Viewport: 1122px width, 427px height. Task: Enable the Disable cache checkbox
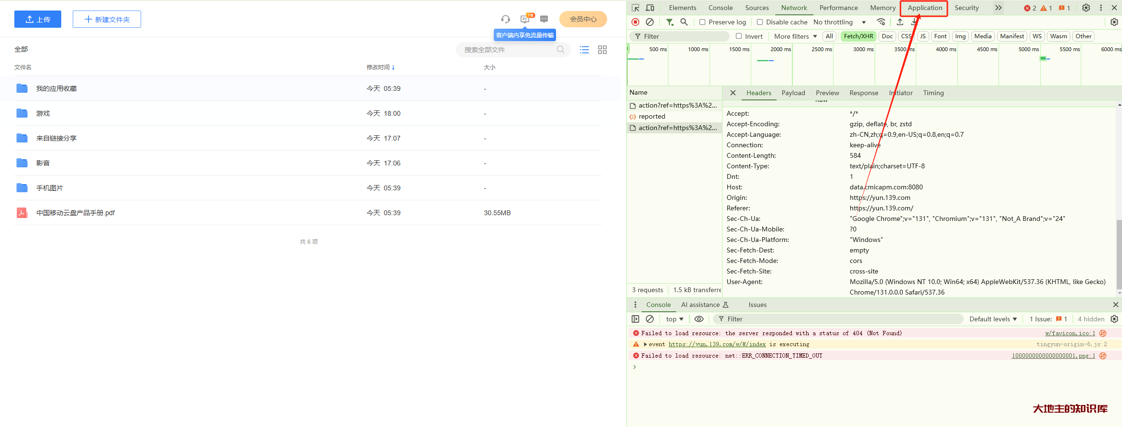(760, 22)
